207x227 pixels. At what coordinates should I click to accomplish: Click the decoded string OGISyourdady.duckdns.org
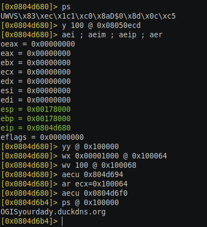point(53,212)
